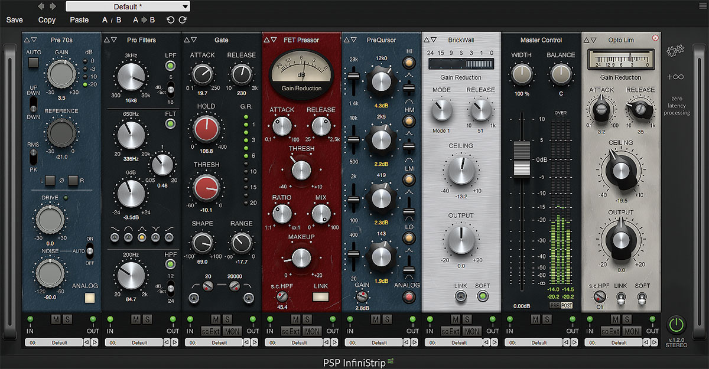This screenshot has width=709, height=369.
Task: Open settings gears icon
Action: click(676, 51)
